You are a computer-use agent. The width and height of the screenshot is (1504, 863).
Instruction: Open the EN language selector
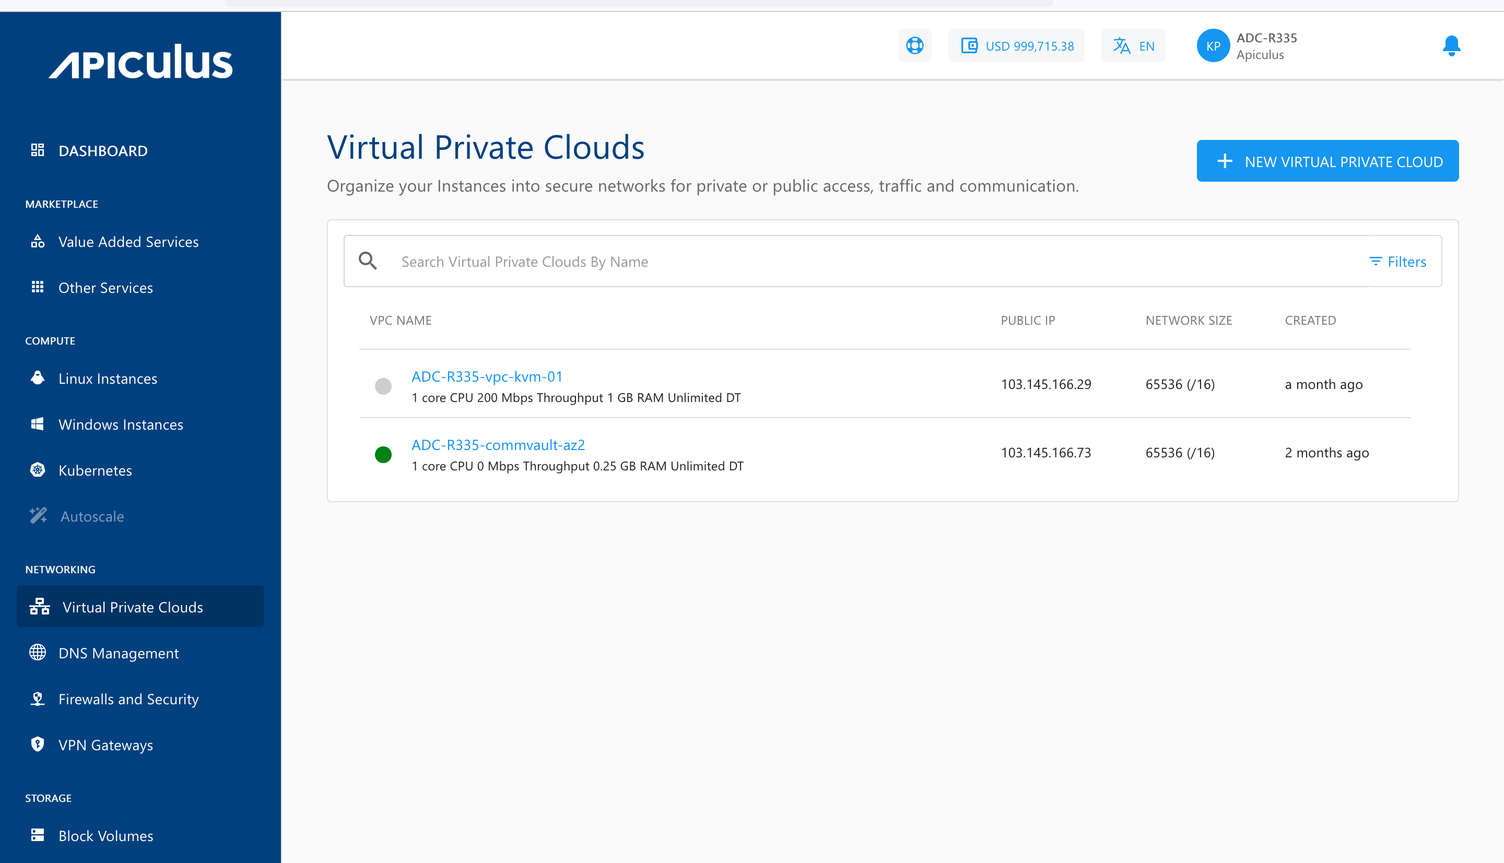point(1133,45)
